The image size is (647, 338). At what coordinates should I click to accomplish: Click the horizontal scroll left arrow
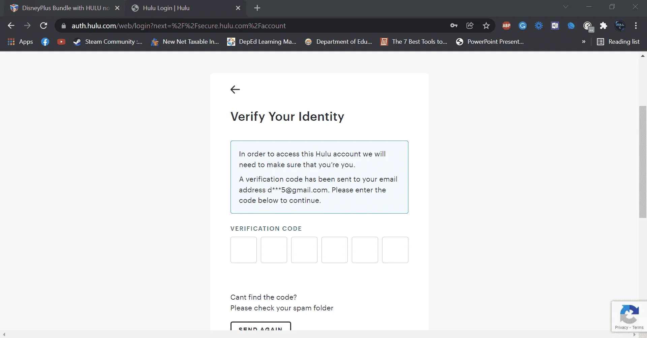(x=4, y=334)
